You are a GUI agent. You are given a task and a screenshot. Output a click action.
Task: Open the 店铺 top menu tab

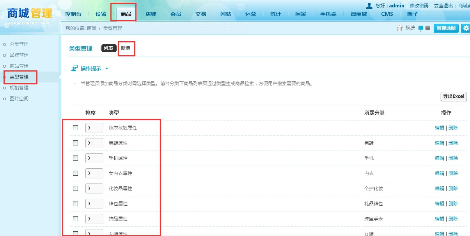pyautogui.click(x=151, y=14)
